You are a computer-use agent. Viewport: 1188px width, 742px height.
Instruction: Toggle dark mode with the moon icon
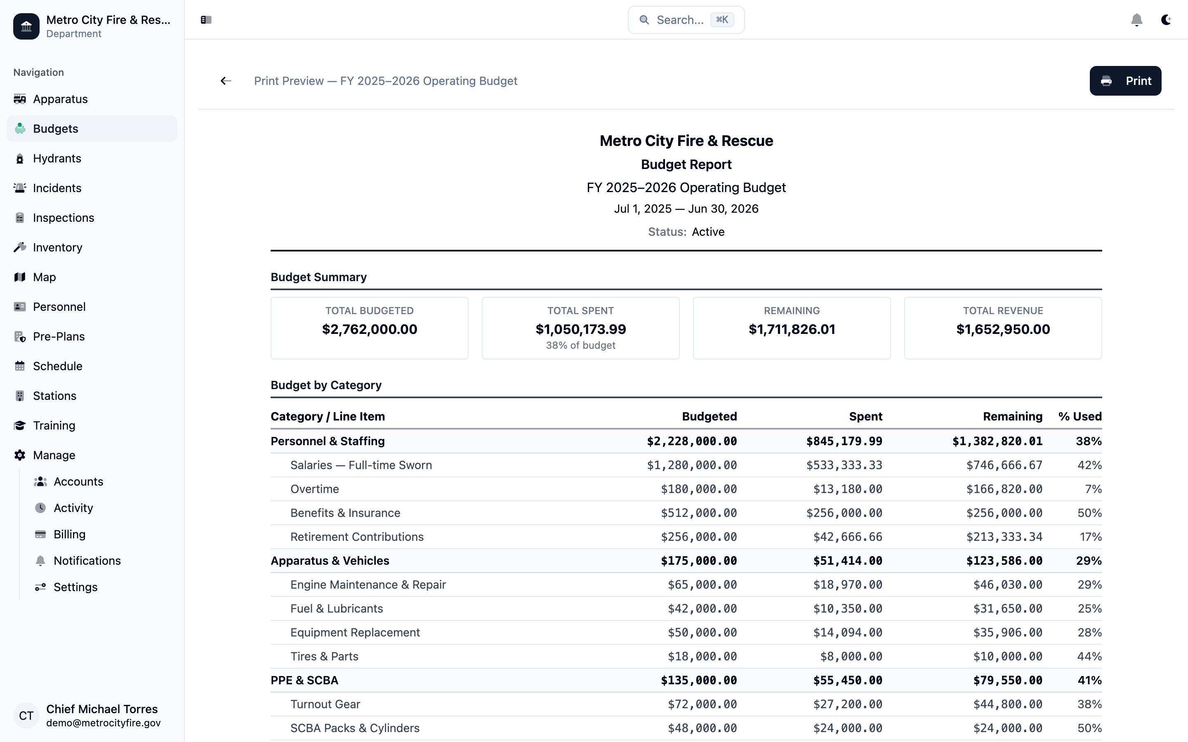(x=1167, y=20)
